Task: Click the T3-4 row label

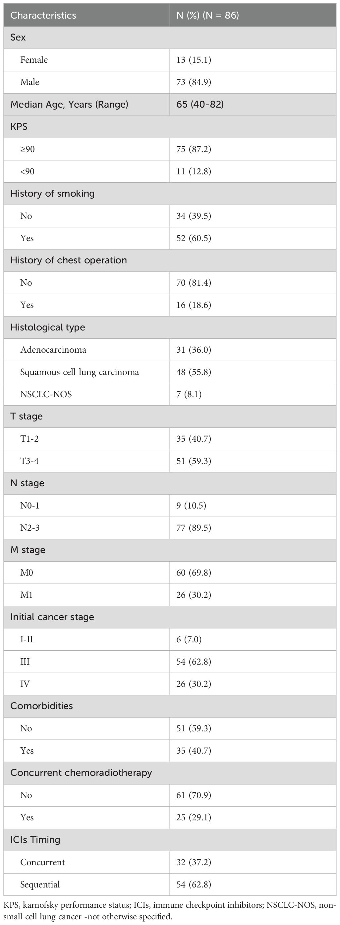Action: [29, 461]
